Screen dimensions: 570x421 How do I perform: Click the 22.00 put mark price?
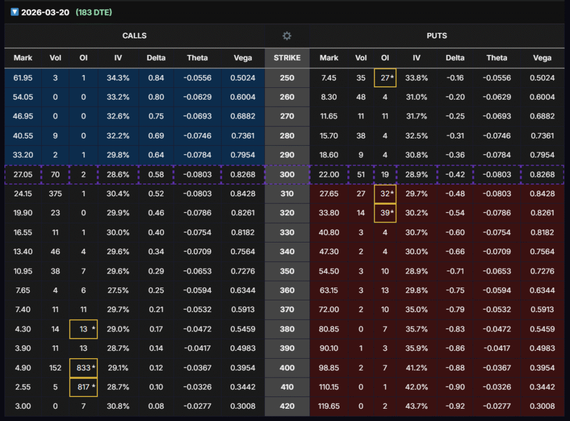329,175
